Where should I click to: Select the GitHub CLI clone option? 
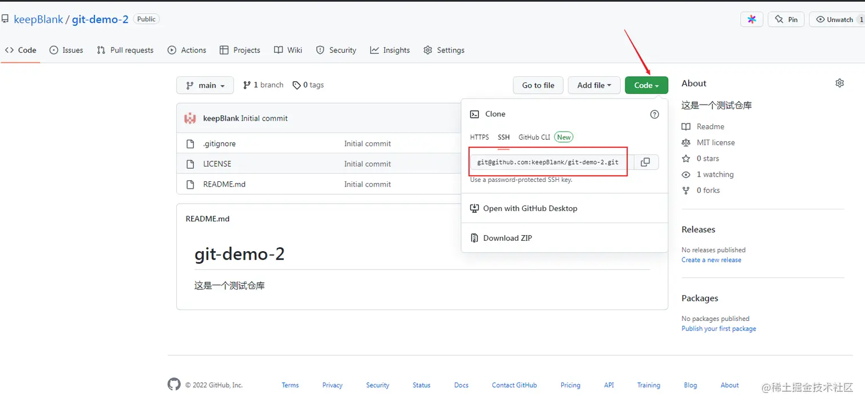(x=534, y=137)
